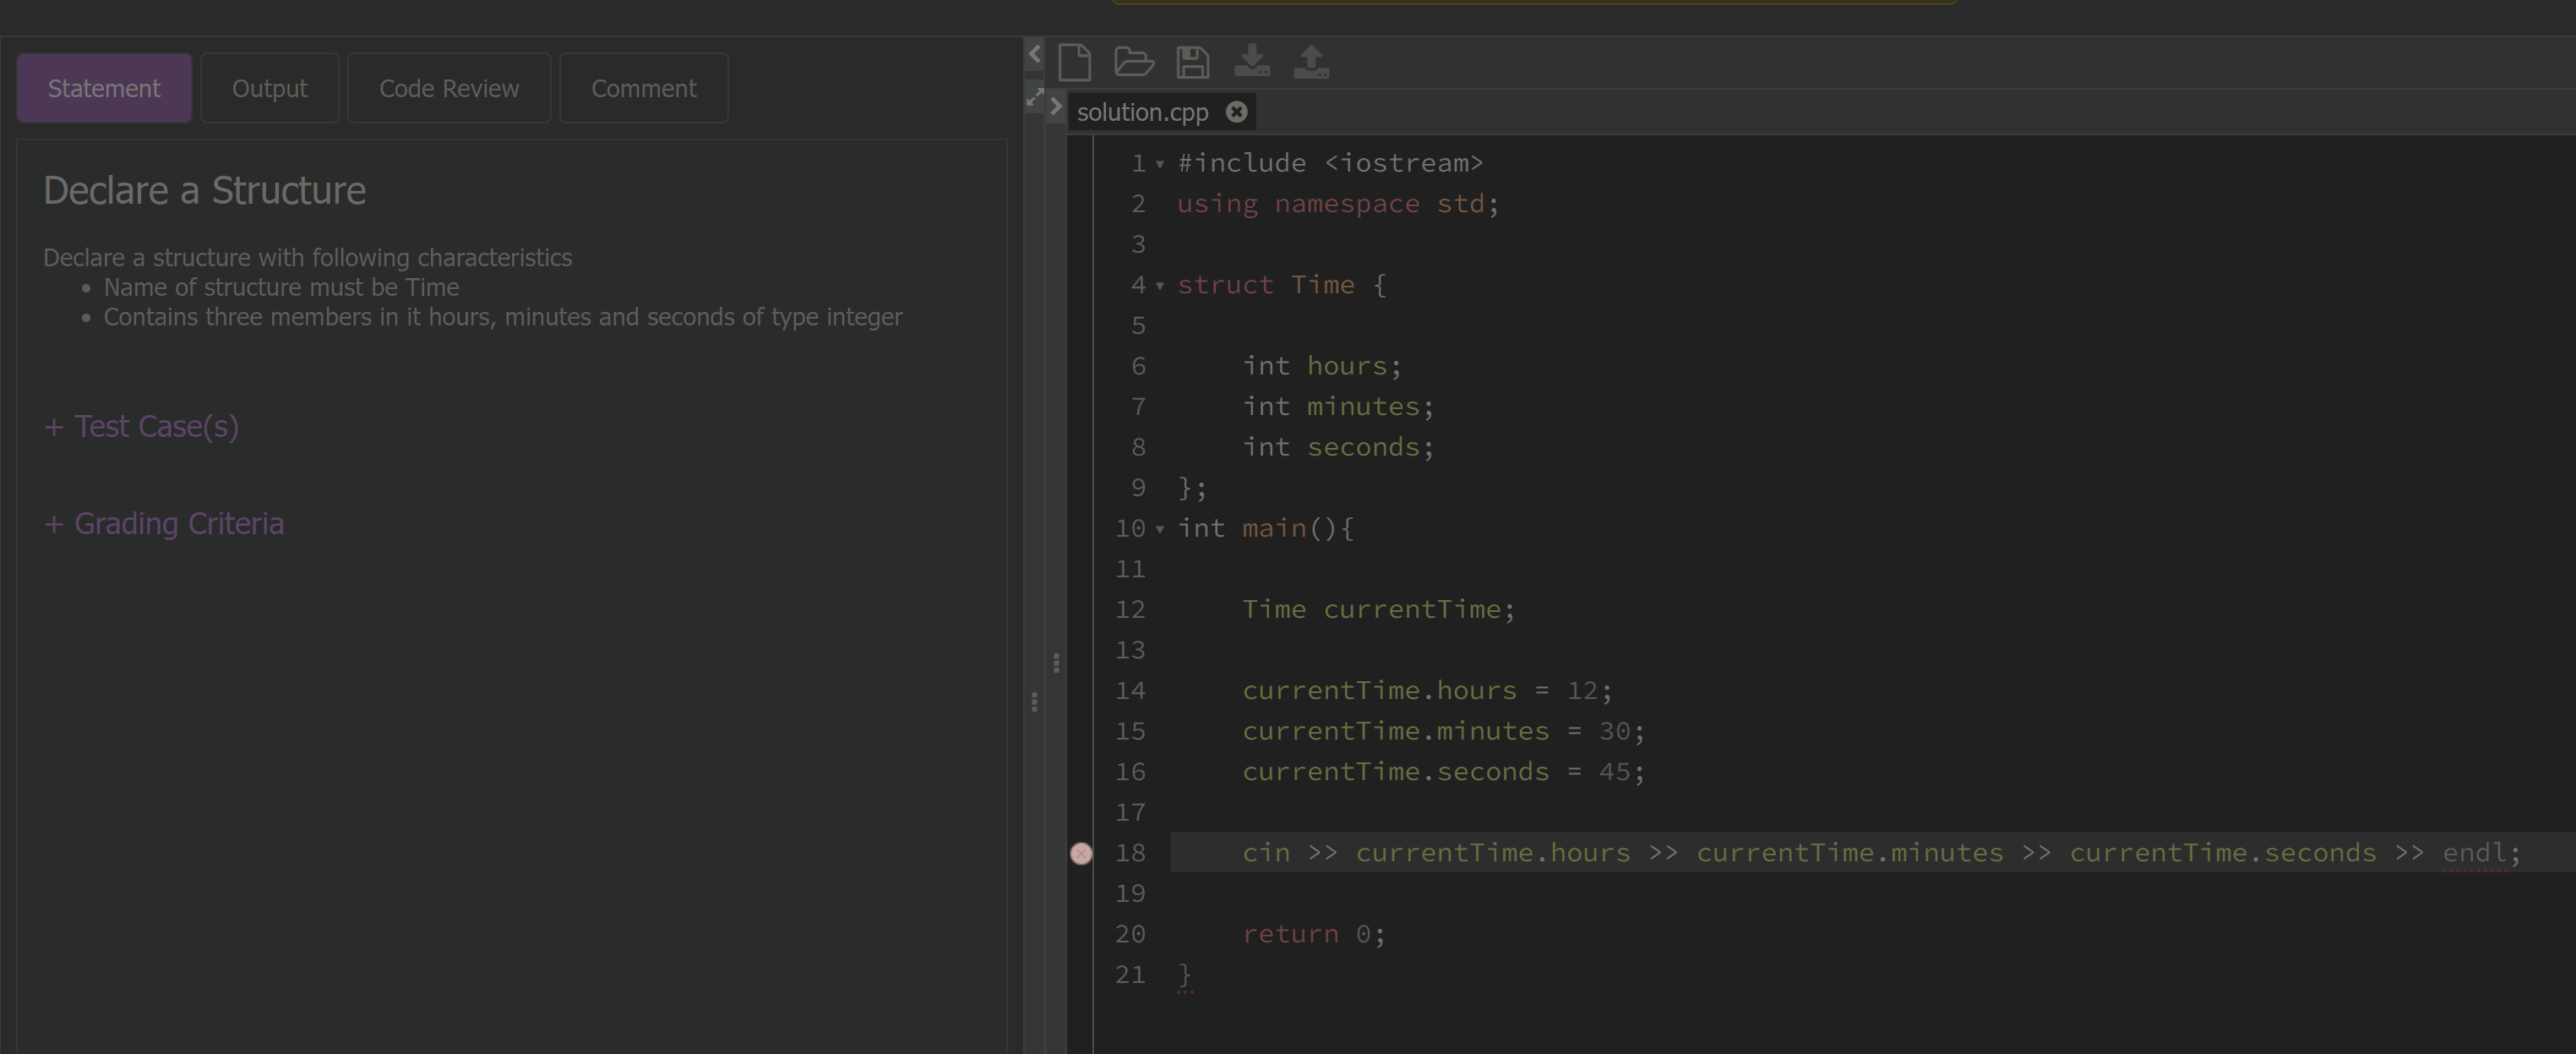The height and width of the screenshot is (1054, 2576).
Task: Click the right chevron beside the tab bar
Action: 1057,107
